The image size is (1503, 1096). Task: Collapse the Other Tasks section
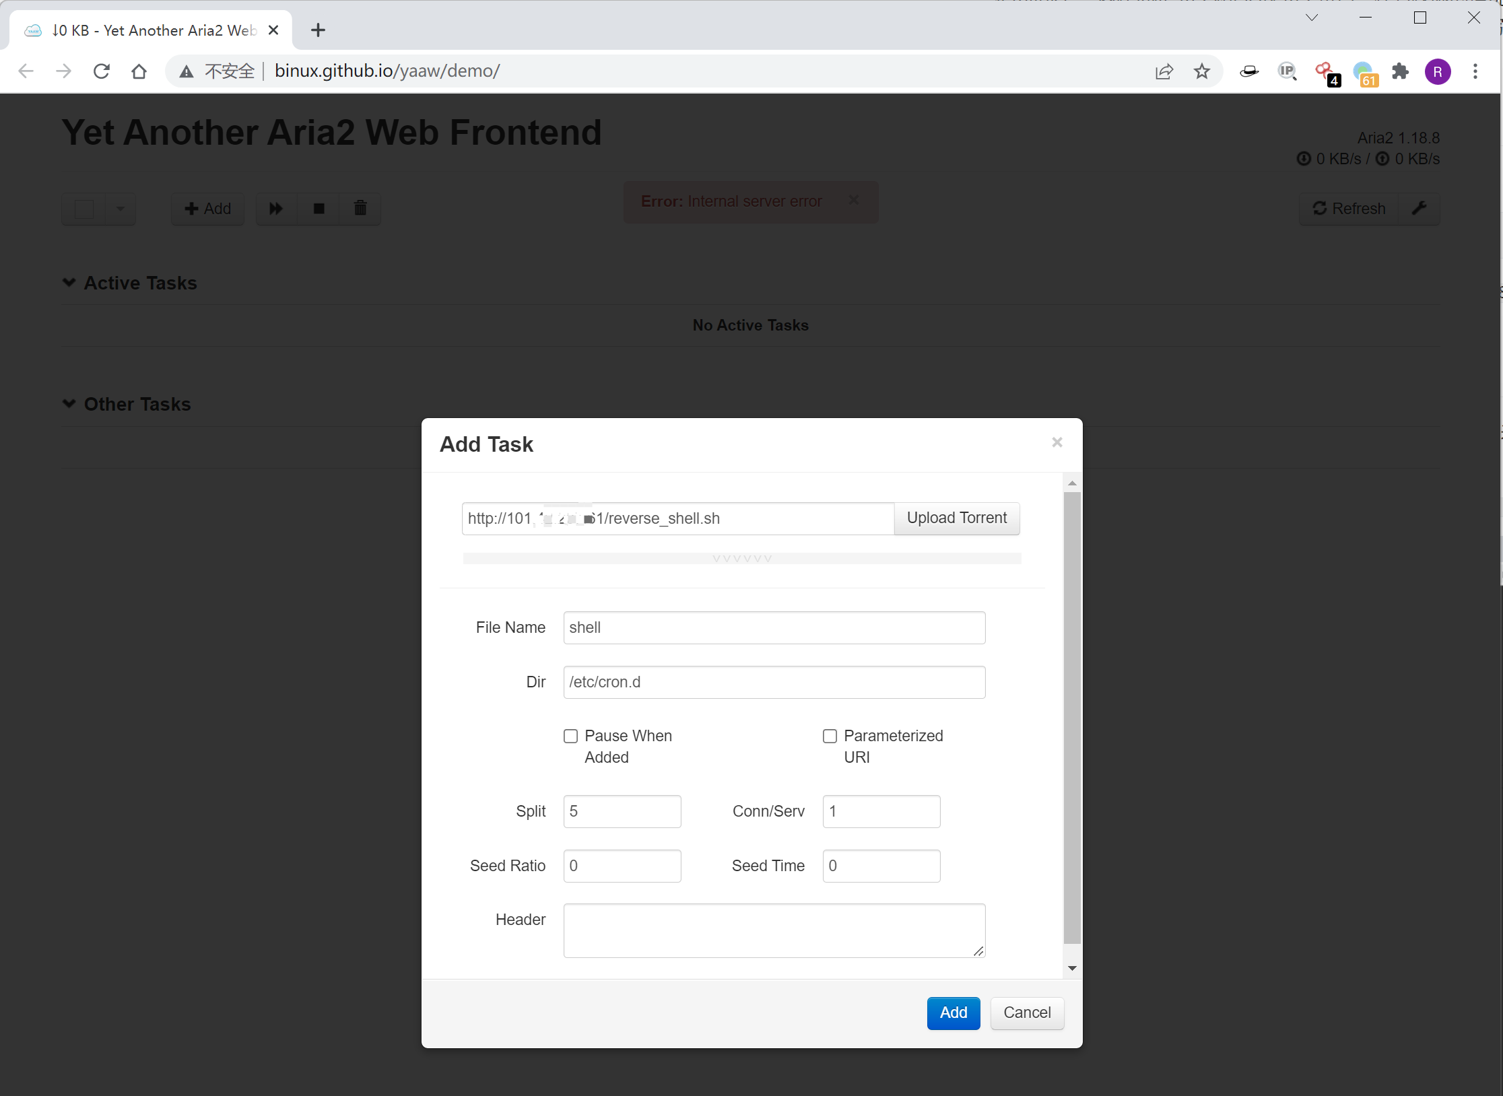69,403
